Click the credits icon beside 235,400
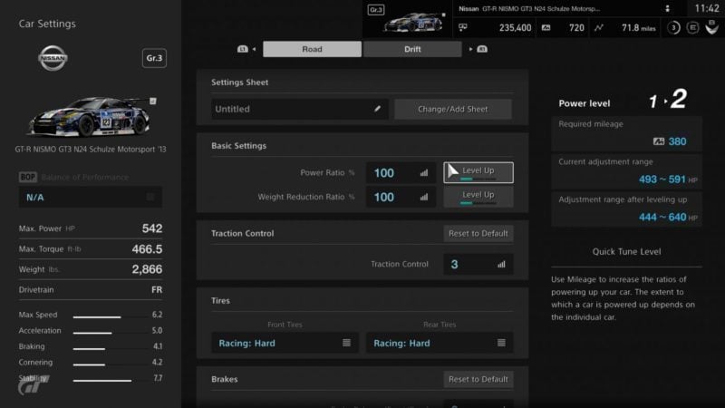This screenshot has width=725, height=408. click(463, 28)
